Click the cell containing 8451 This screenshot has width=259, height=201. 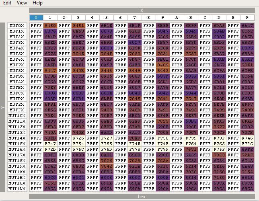(x=78, y=26)
